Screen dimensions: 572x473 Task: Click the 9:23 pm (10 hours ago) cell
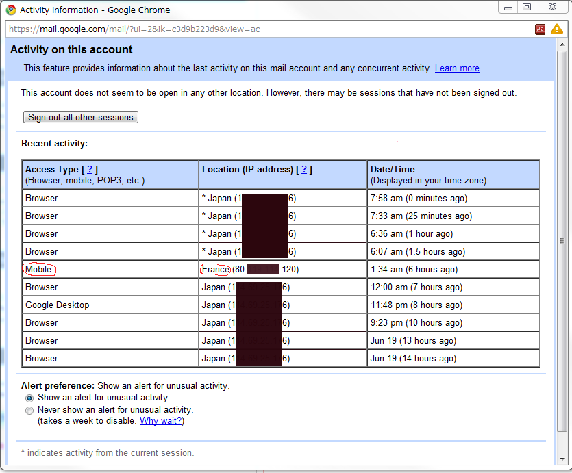coord(453,323)
